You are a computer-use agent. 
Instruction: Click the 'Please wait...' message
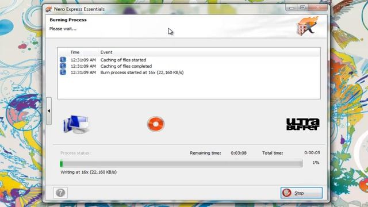click(63, 29)
